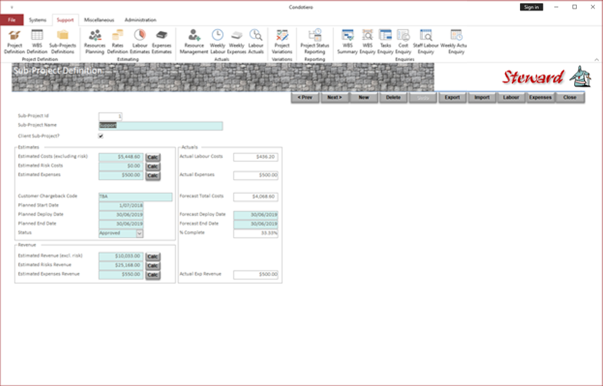Delete the current sub-project
The height and width of the screenshot is (386, 603).
(393, 98)
